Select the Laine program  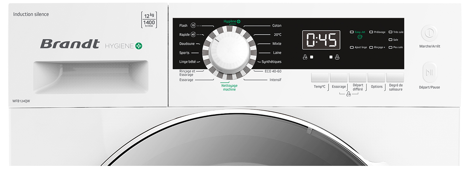tap(277, 53)
